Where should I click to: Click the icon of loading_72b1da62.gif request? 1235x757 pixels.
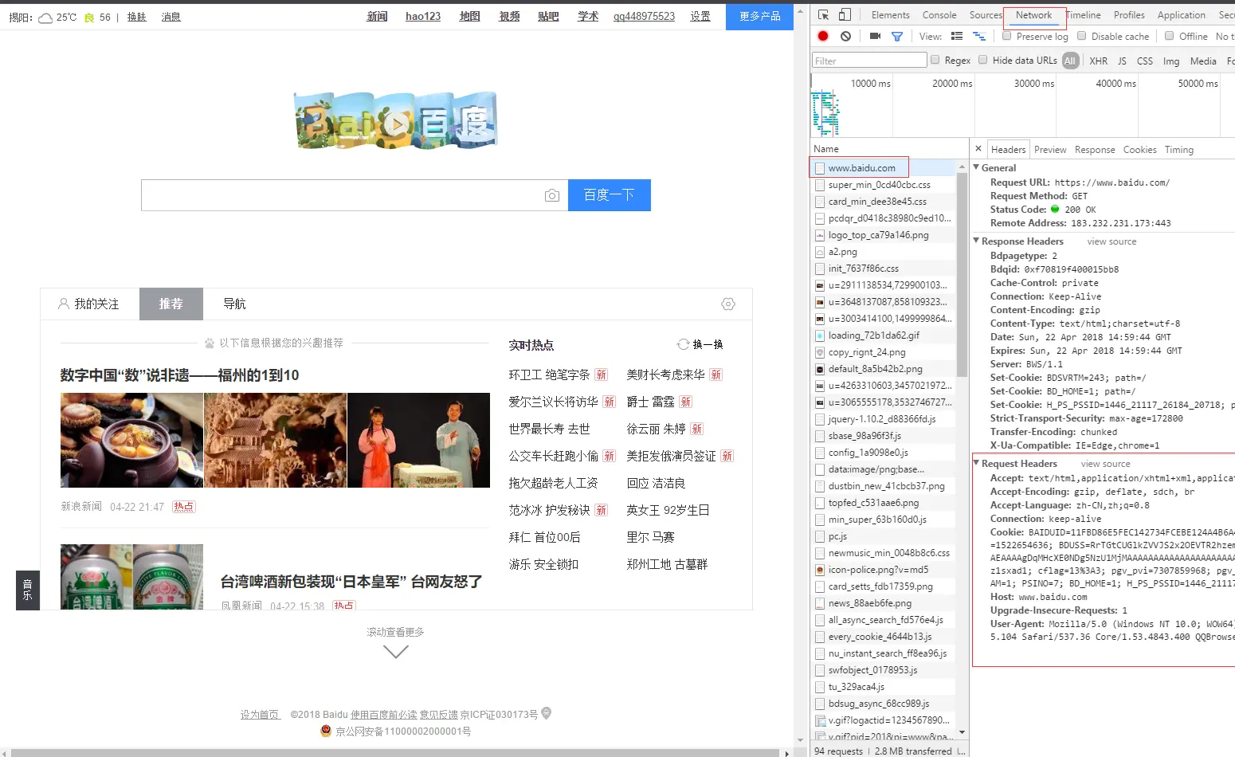[820, 335]
